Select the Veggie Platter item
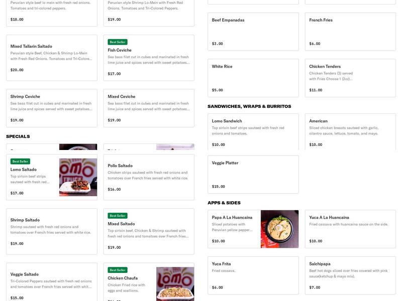The image size is (402, 301). [253, 174]
